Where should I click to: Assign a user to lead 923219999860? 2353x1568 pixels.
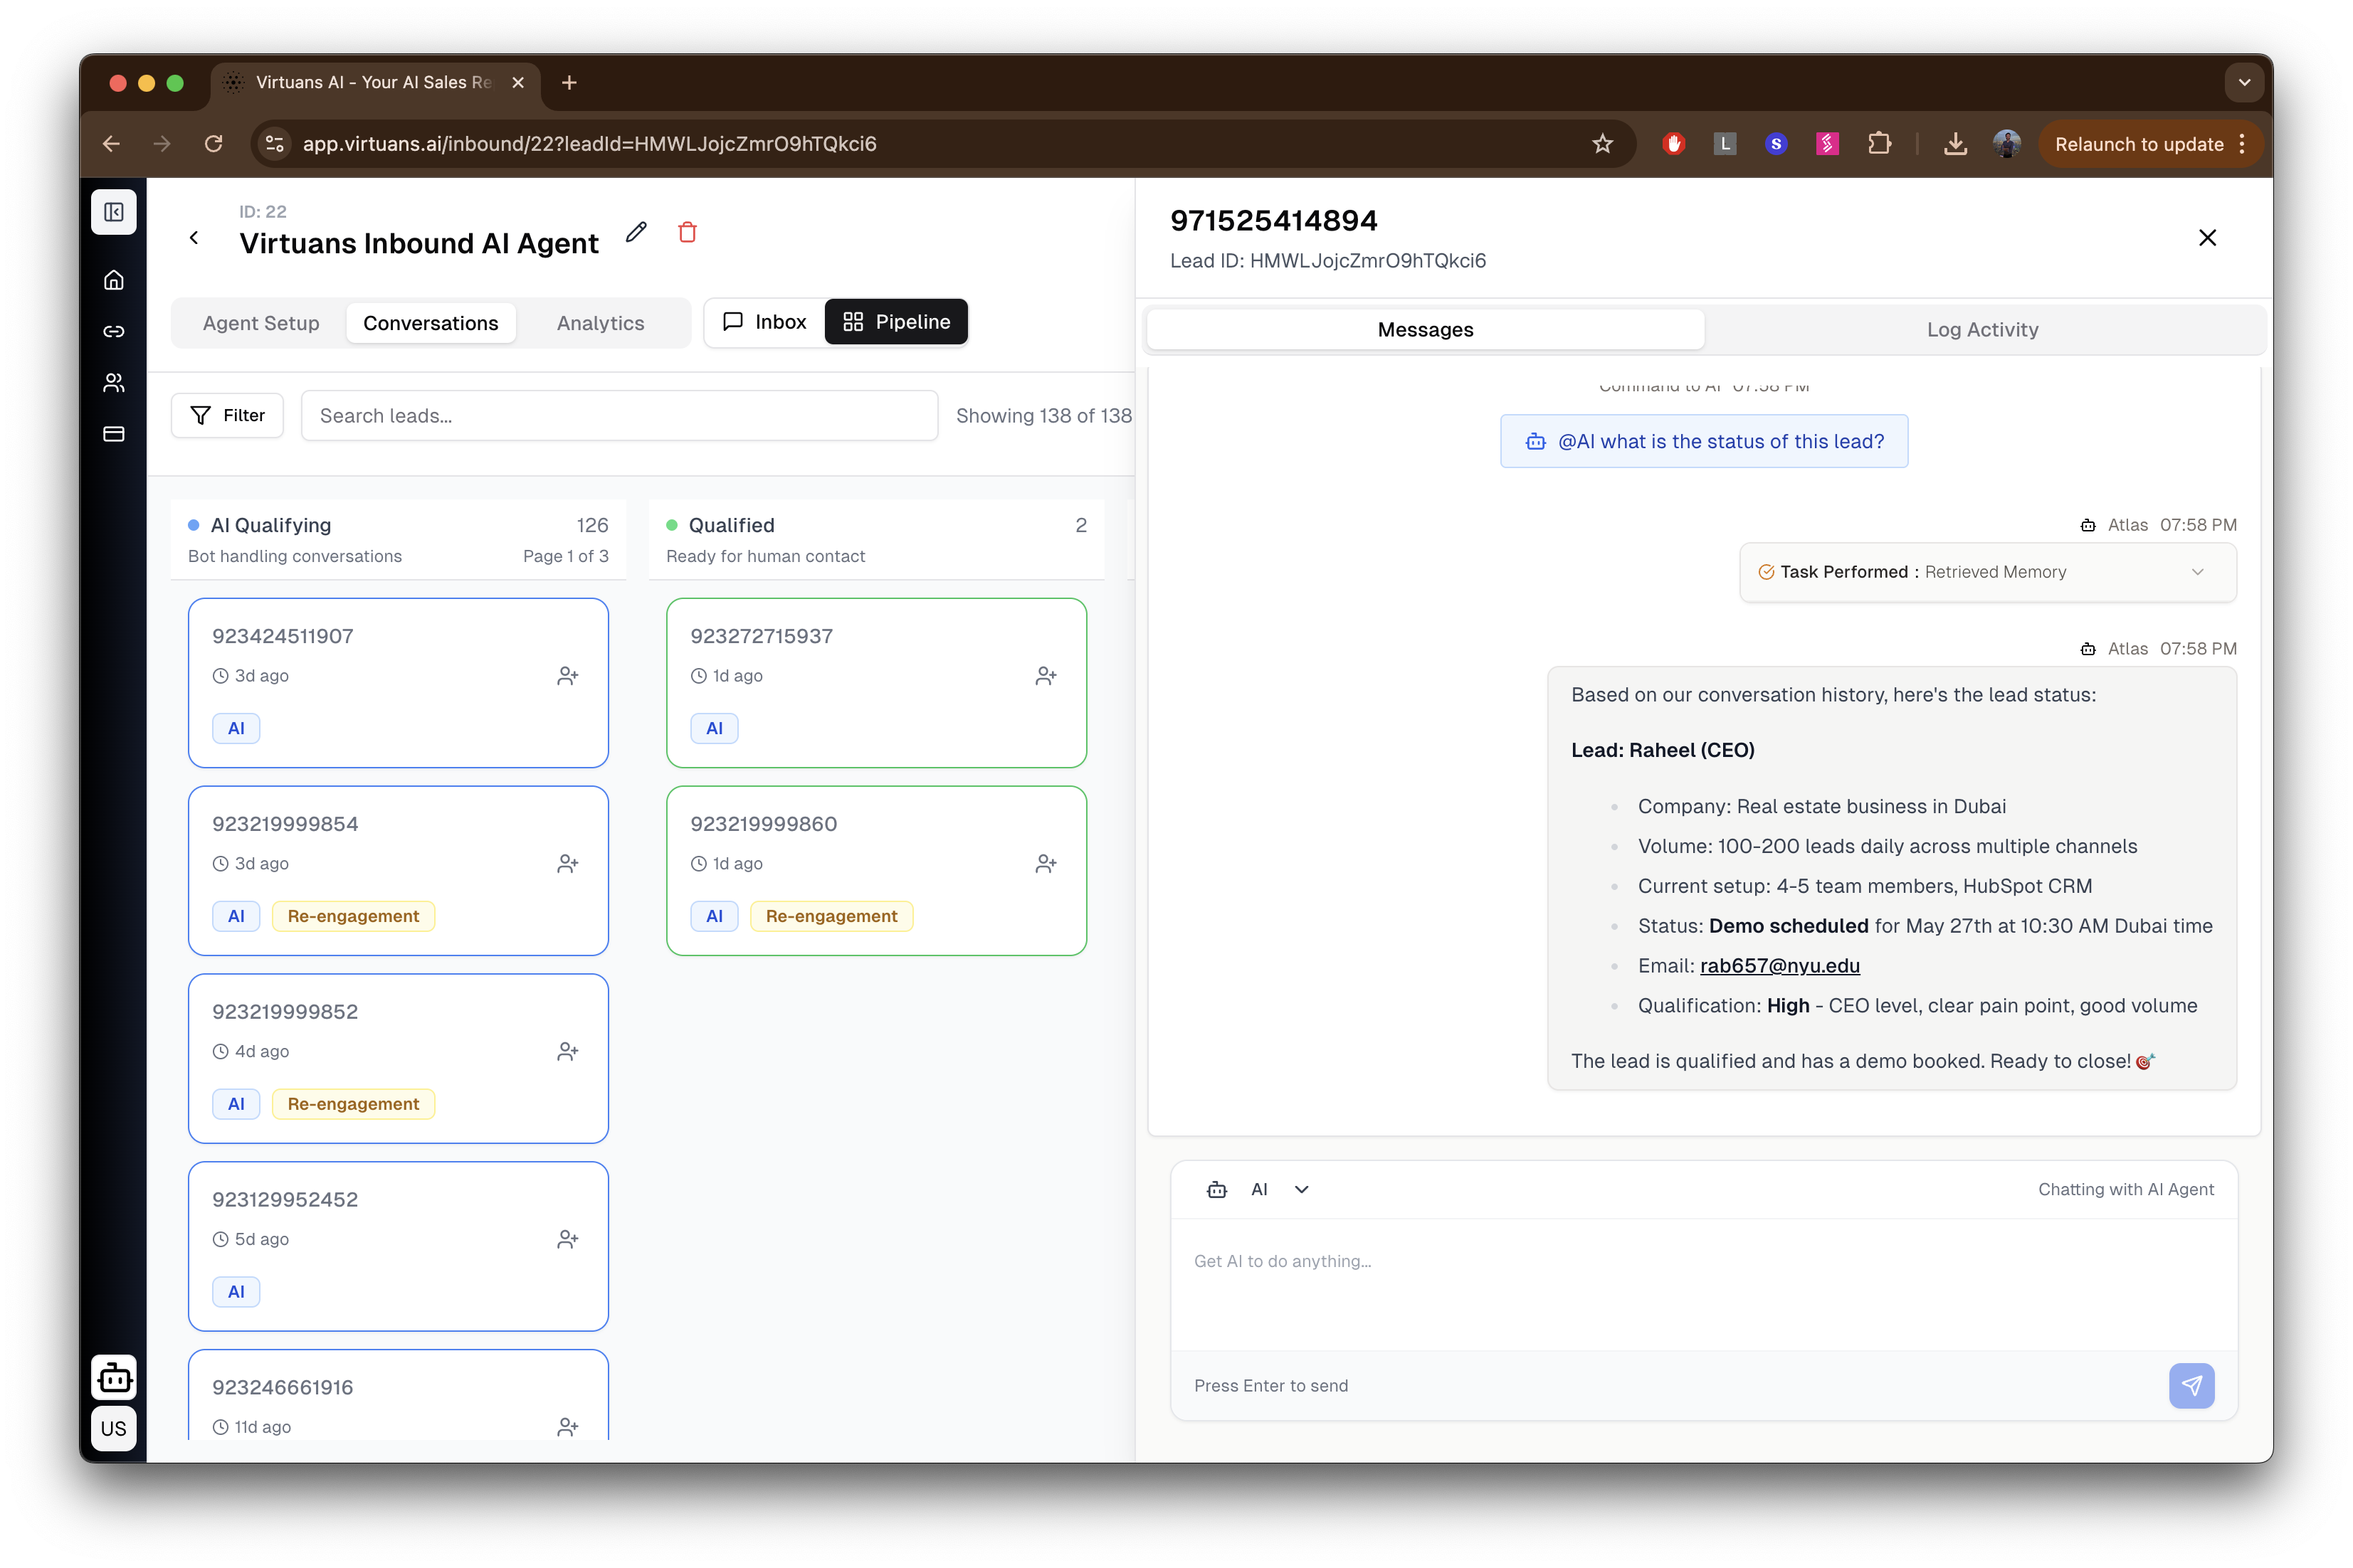(x=1046, y=864)
